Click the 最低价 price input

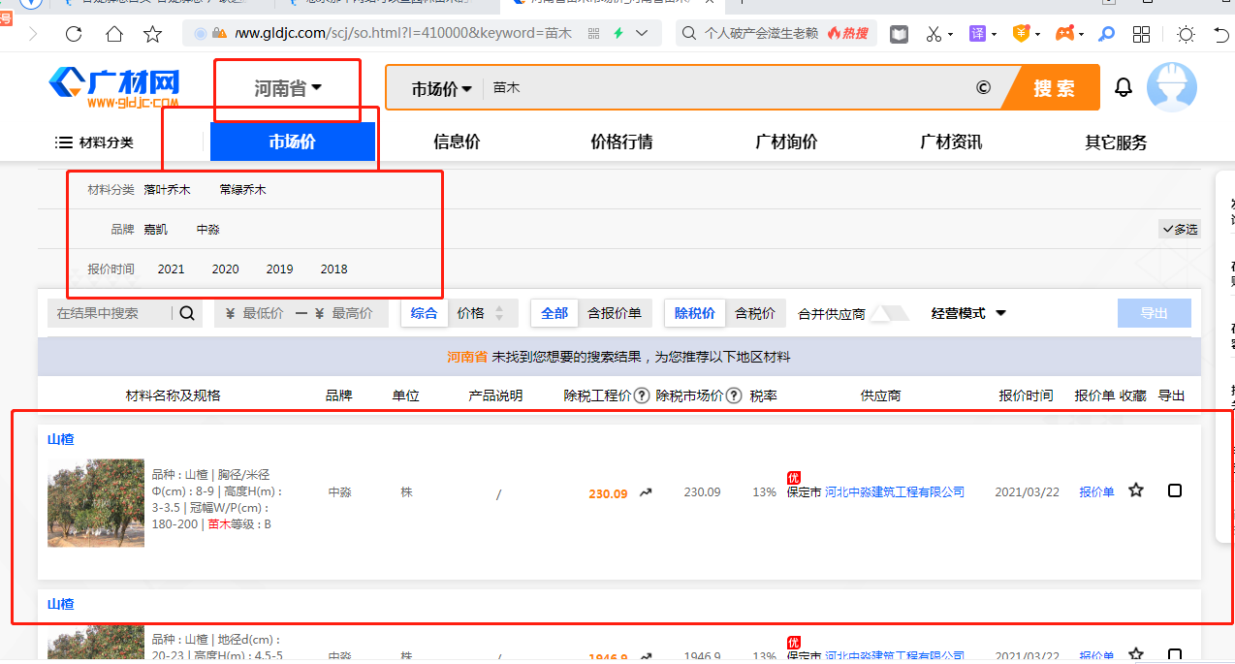tap(263, 313)
